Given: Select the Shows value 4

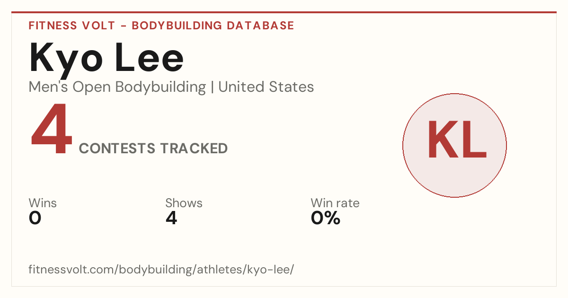Looking at the screenshot, I should (171, 218).
